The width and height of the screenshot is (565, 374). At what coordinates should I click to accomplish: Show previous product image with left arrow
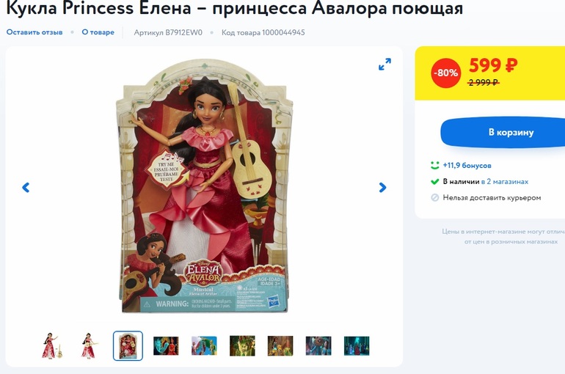[x=26, y=187]
